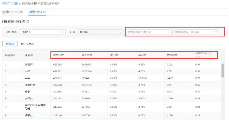Click click-heat value 51044
This screenshot has height=120, width=229.
click(x=85, y=78)
